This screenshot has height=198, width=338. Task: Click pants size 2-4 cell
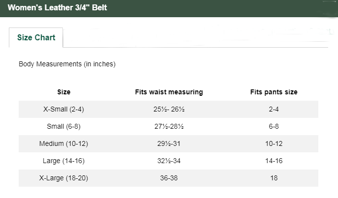pos(274,109)
